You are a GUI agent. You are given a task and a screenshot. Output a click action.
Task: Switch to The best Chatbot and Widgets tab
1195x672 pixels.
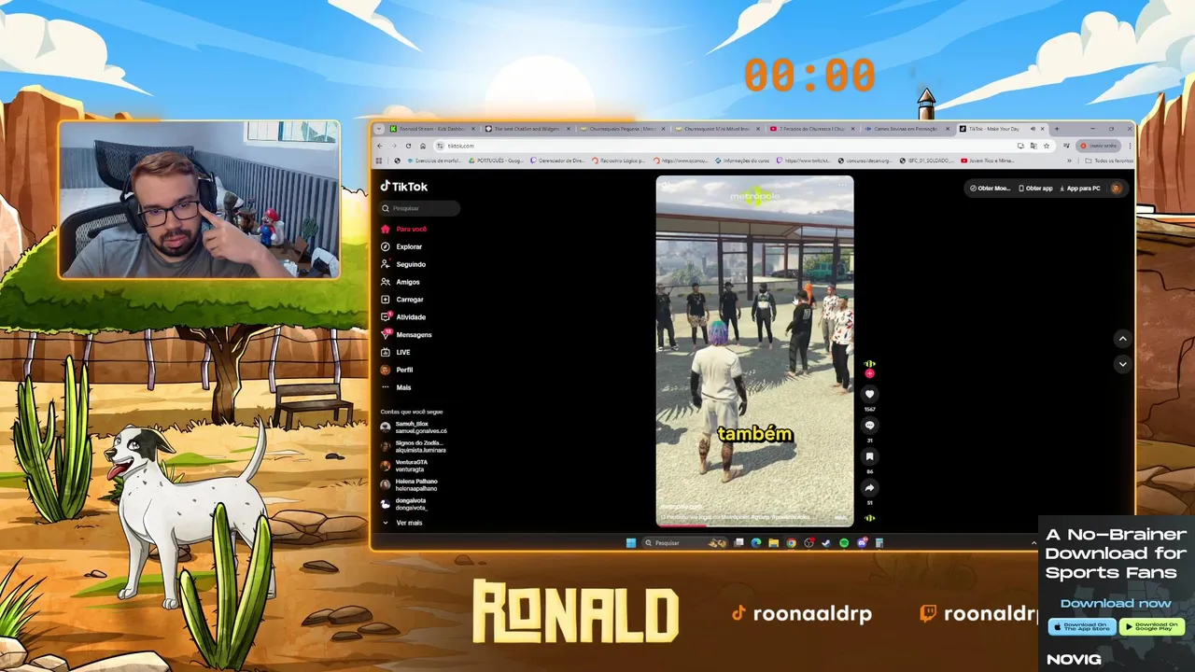click(527, 129)
